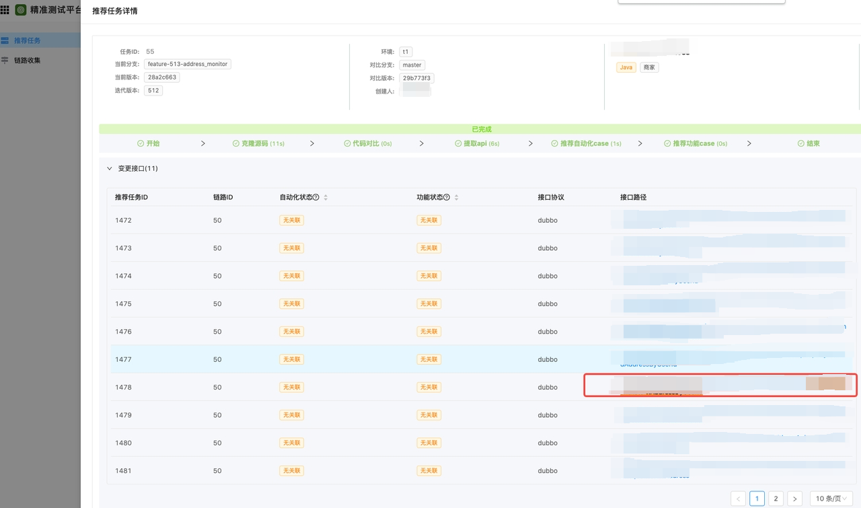The image size is (861, 508).
Task: Click the 商家 tag
Action: 649,67
